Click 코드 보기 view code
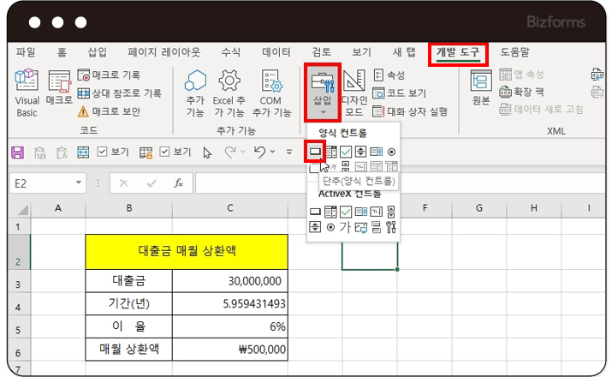The image size is (612, 377). 399,93
